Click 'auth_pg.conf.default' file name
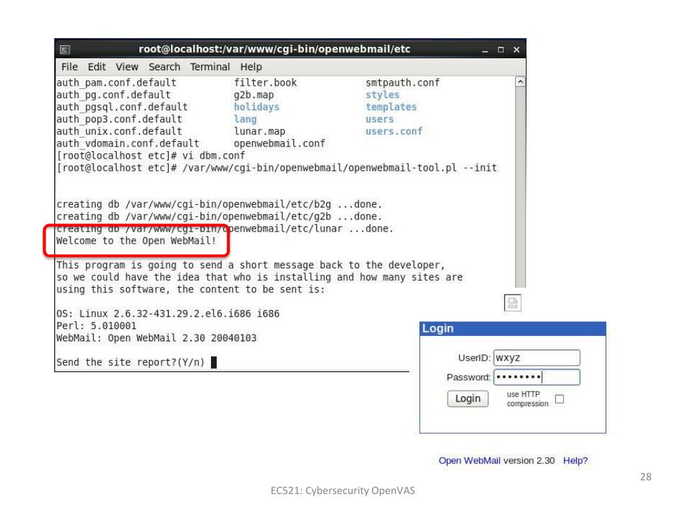This screenshot has height=514, width=686. click(114, 95)
